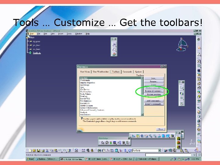220x165 pixels.
Task: Click the Cut scissors icon
Action: (x=47, y=151)
